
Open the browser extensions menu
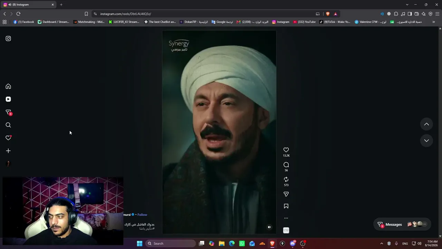point(396,14)
